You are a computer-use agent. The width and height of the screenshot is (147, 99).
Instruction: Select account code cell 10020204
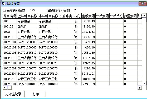coord(10,74)
